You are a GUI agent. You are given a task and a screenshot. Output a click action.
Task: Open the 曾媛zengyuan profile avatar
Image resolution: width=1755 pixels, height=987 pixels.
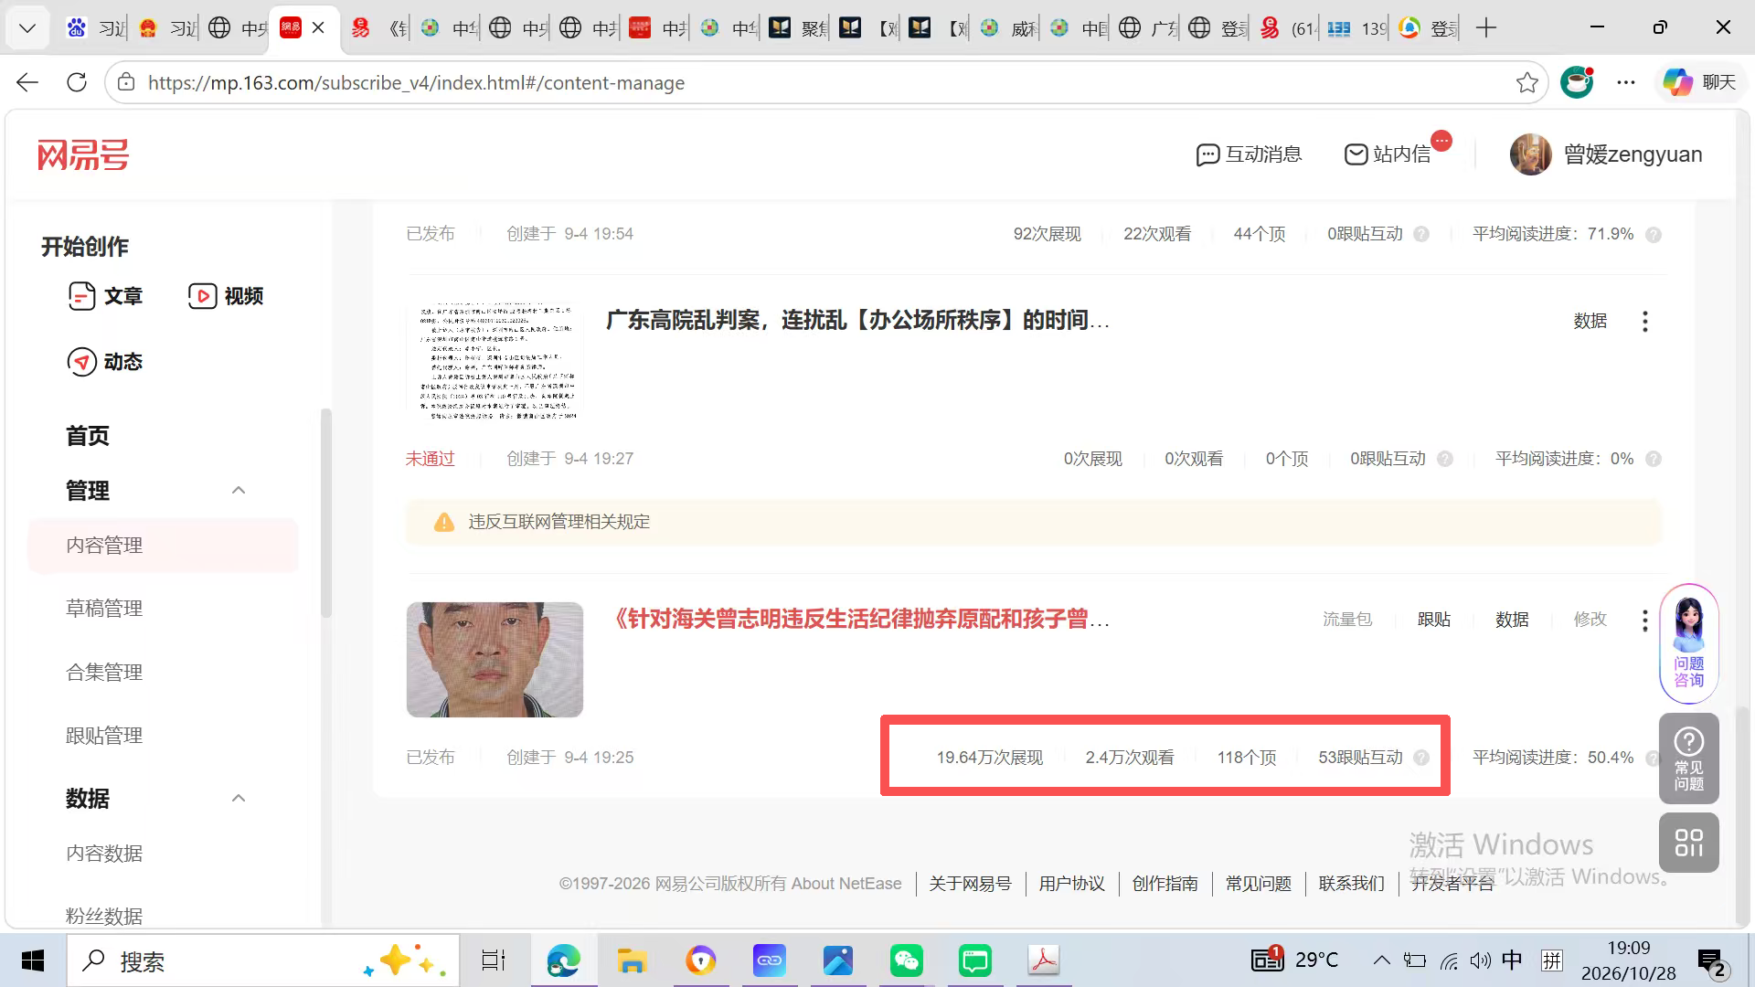pyautogui.click(x=1530, y=154)
